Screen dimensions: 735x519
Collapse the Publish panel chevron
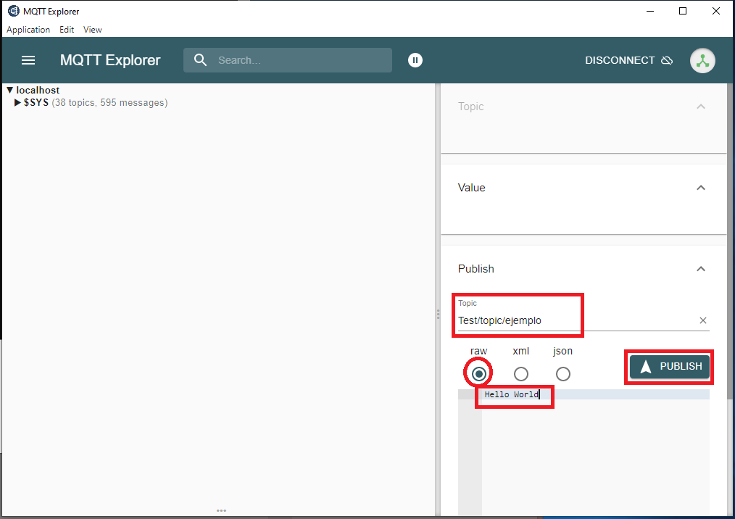[x=701, y=269]
